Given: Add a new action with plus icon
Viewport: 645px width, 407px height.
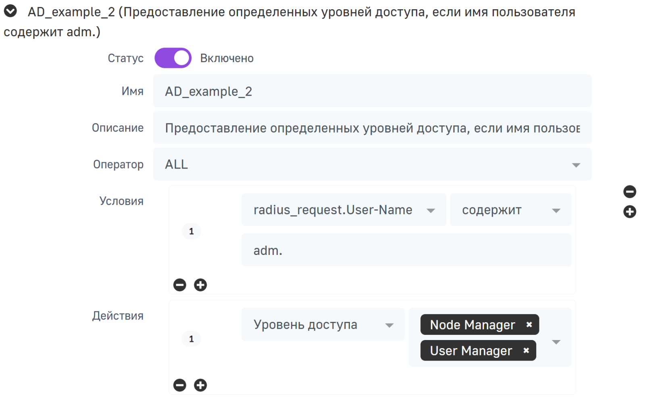Looking at the screenshot, I should [200, 385].
